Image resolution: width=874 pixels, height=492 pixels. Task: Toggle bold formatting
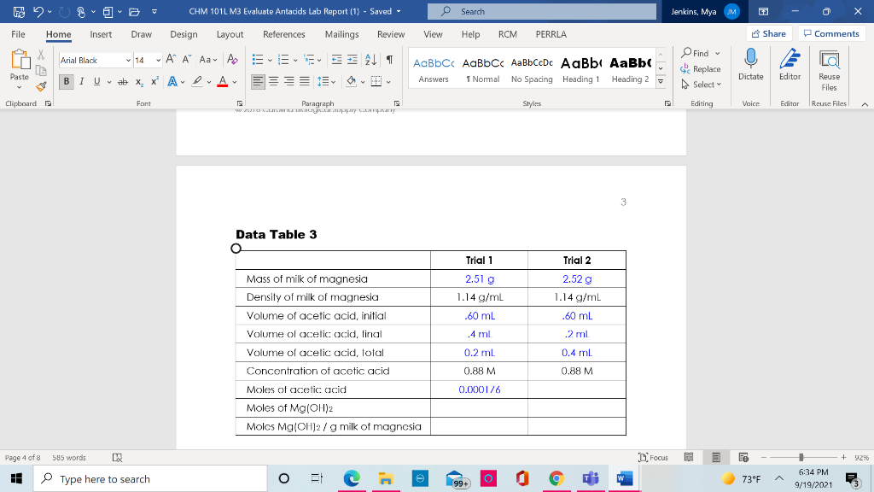click(x=67, y=80)
